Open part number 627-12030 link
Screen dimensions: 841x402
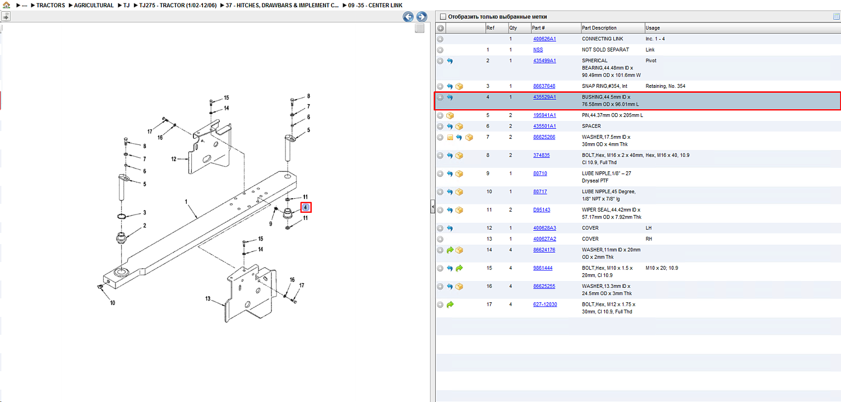pos(545,304)
